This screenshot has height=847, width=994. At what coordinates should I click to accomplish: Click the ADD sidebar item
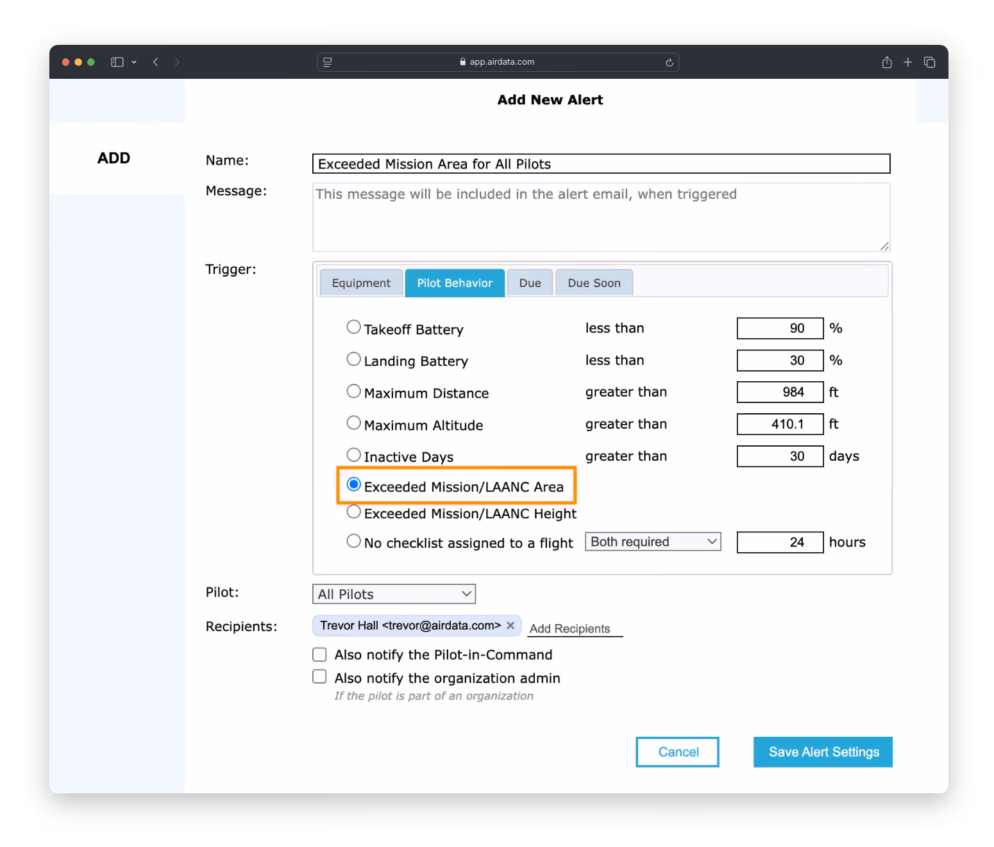click(114, 158)
